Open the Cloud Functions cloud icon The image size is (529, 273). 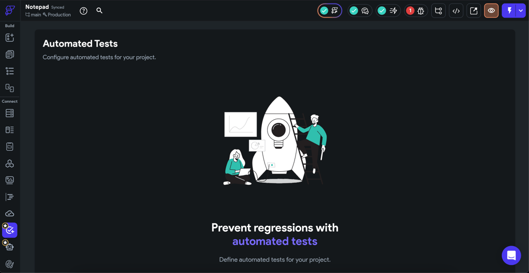[x=10, y=214]
